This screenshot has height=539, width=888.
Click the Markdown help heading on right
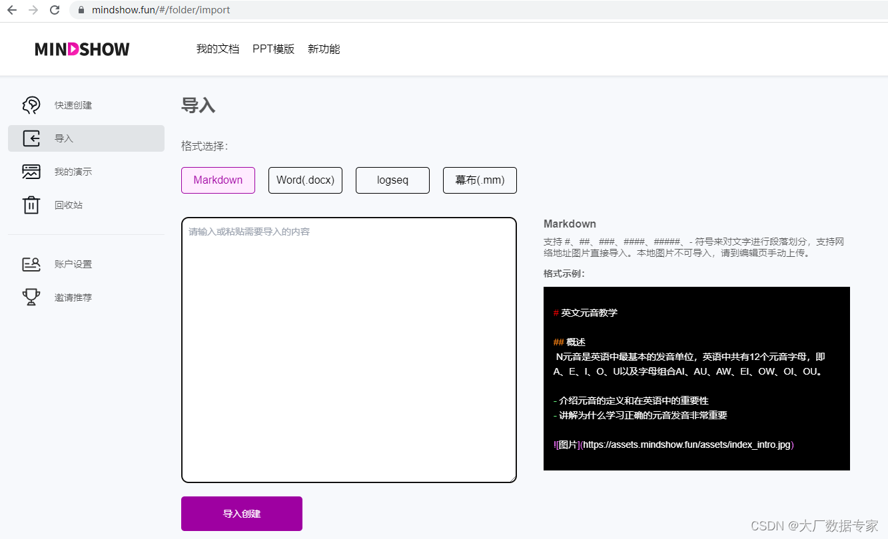point(570,224)
